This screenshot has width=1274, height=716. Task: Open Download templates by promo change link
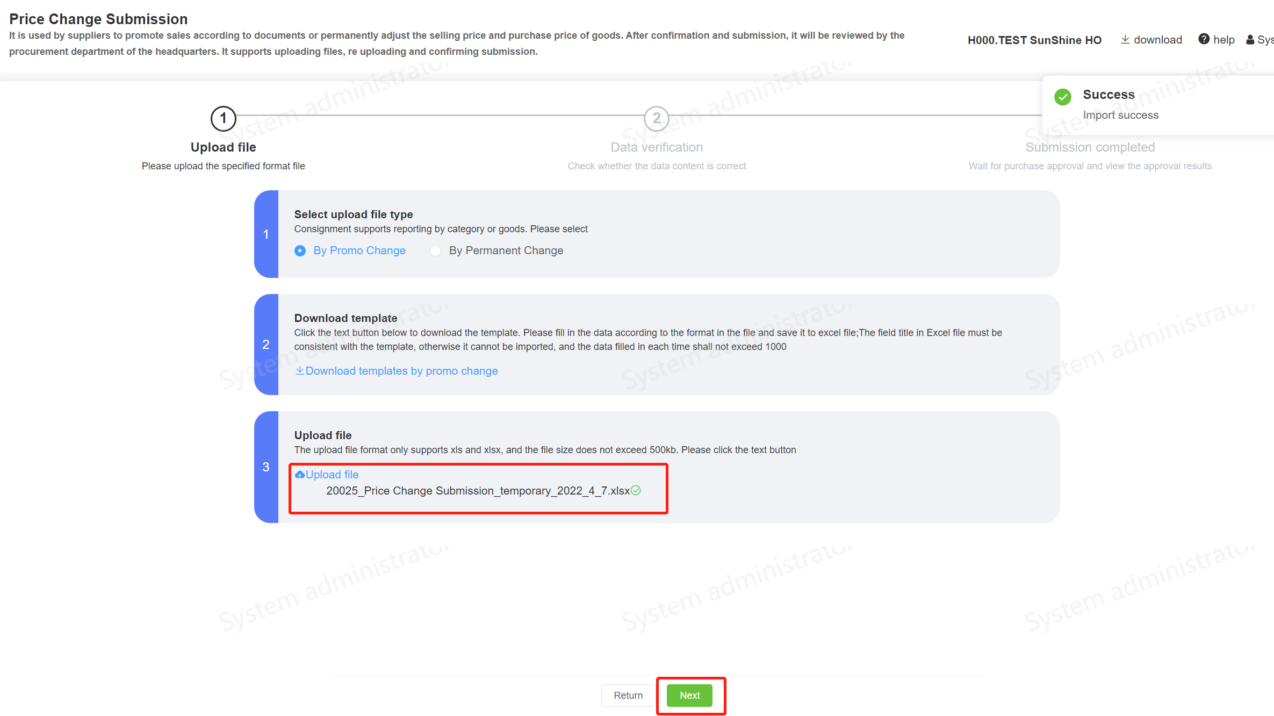[401, 371]
